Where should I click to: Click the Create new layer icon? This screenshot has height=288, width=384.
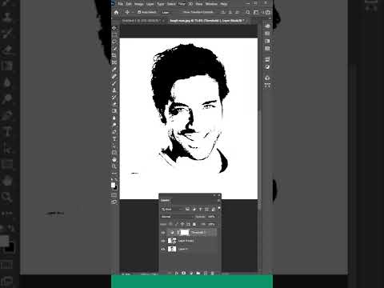pyautogui.click(x=206, y=273)
